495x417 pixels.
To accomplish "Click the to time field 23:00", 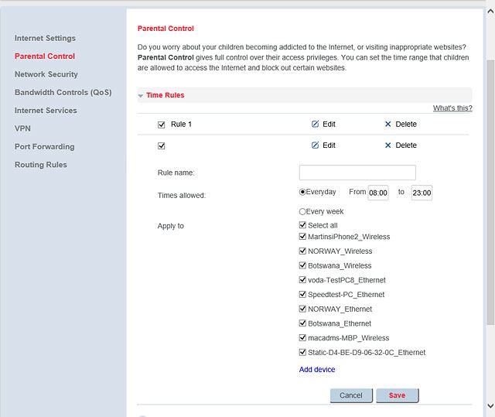I will 422,193.
